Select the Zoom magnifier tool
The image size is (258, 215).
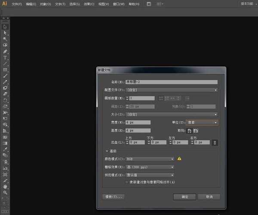pyautogui.click(x=5, y=193)
